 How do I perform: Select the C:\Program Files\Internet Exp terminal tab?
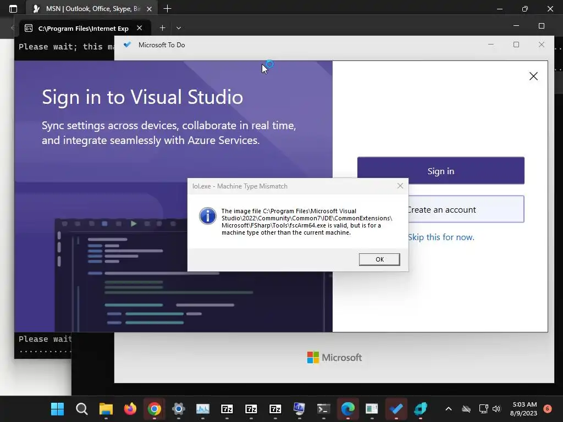pos(85,28)
